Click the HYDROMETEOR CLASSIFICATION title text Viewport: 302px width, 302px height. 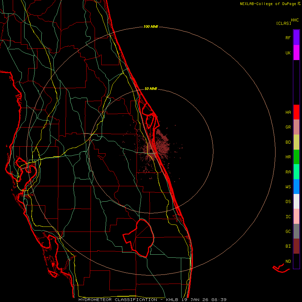click(118, 300)
